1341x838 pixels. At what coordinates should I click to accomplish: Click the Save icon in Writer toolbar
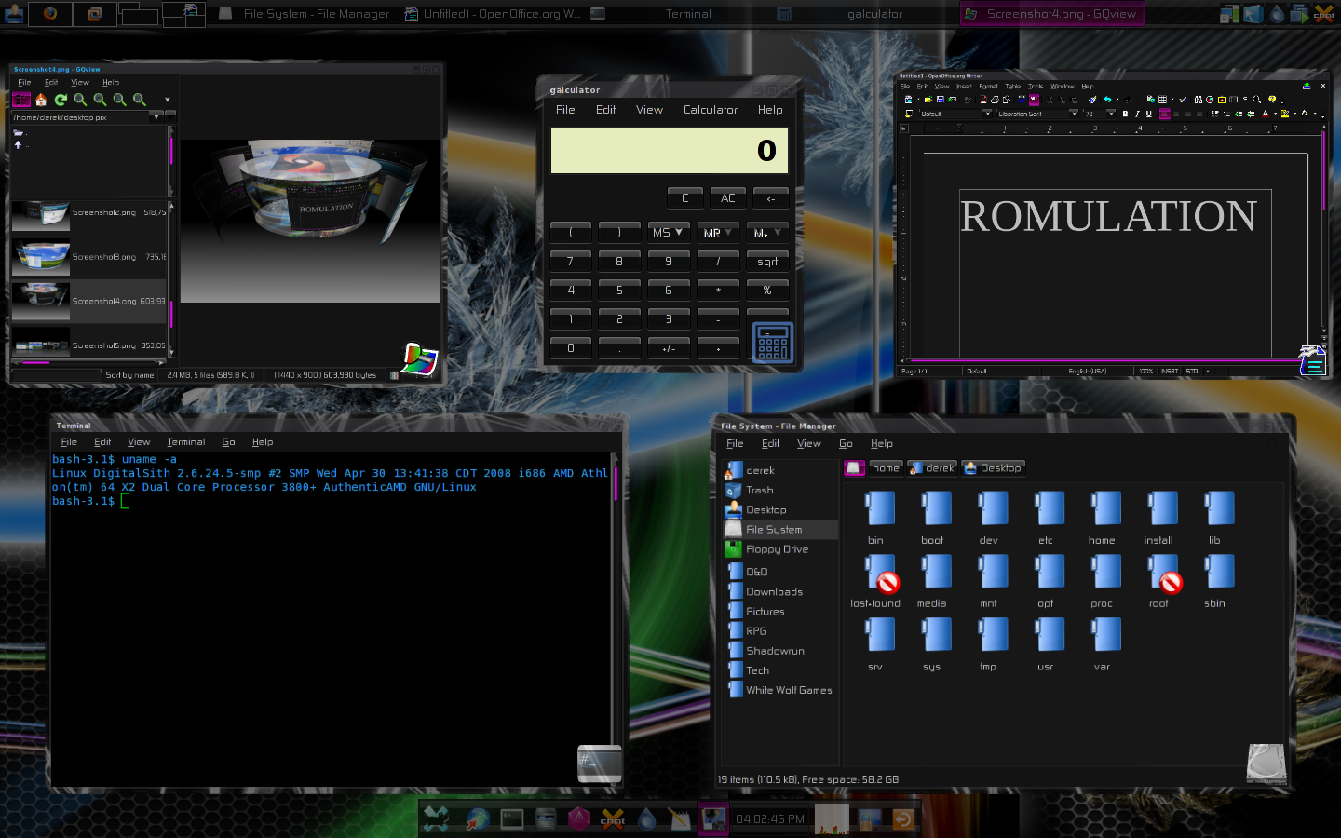941,100
